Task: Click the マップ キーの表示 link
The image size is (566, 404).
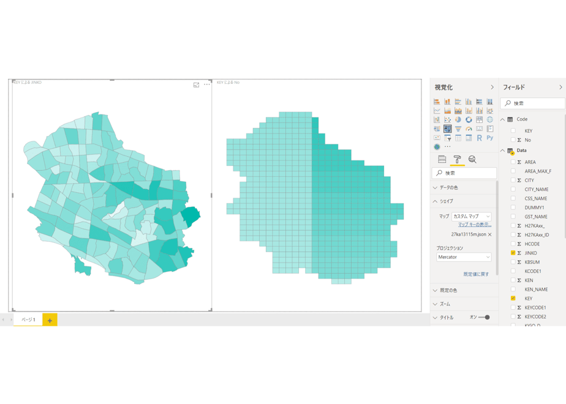Action: pos(474,225)
